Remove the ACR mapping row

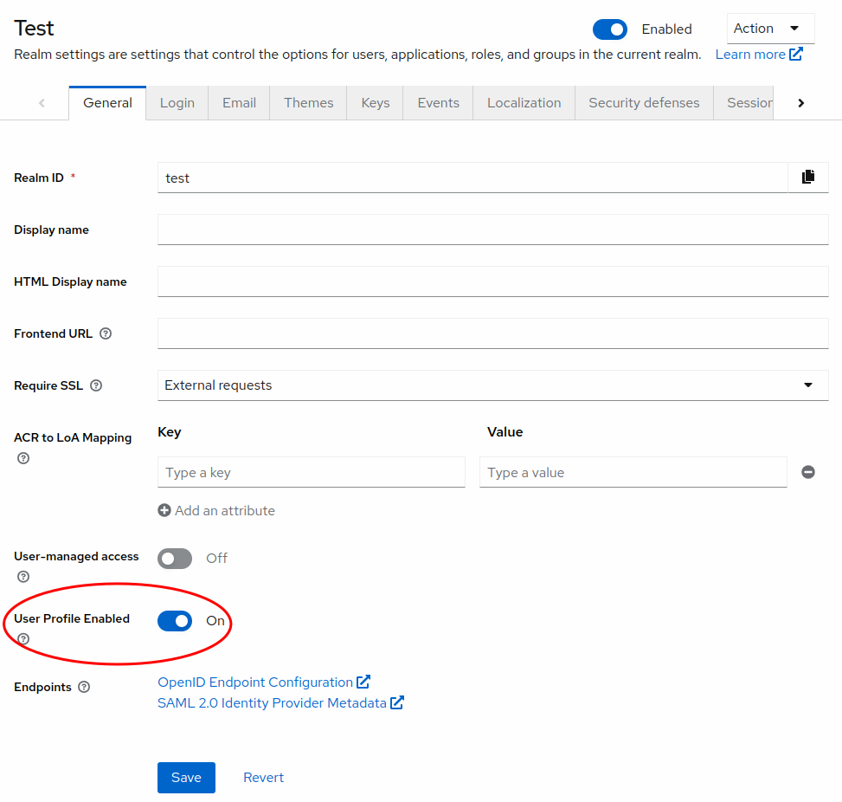point(807,472)
